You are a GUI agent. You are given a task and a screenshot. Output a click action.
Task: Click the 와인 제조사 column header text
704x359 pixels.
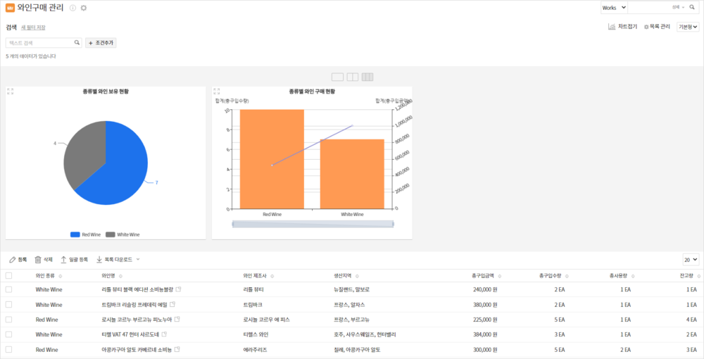(256, 276)
